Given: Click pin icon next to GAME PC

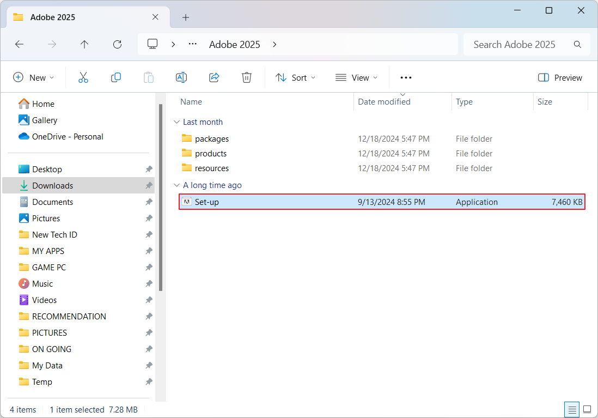Looking at the screenshot, I should (149, 267).
